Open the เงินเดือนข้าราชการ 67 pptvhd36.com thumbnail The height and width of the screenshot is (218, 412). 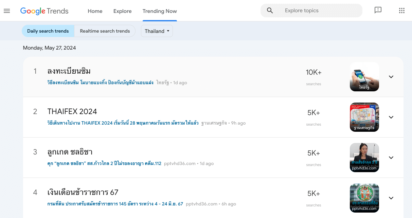tap(364, 198)
